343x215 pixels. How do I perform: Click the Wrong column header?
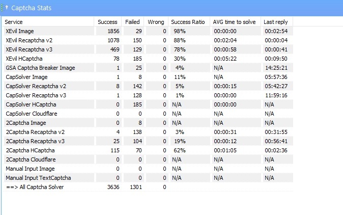tap(156, 22)
